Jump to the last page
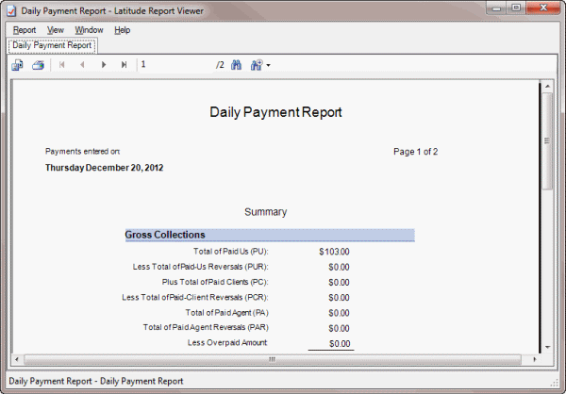Screen dimensions: 566x394 click(125, 65)
